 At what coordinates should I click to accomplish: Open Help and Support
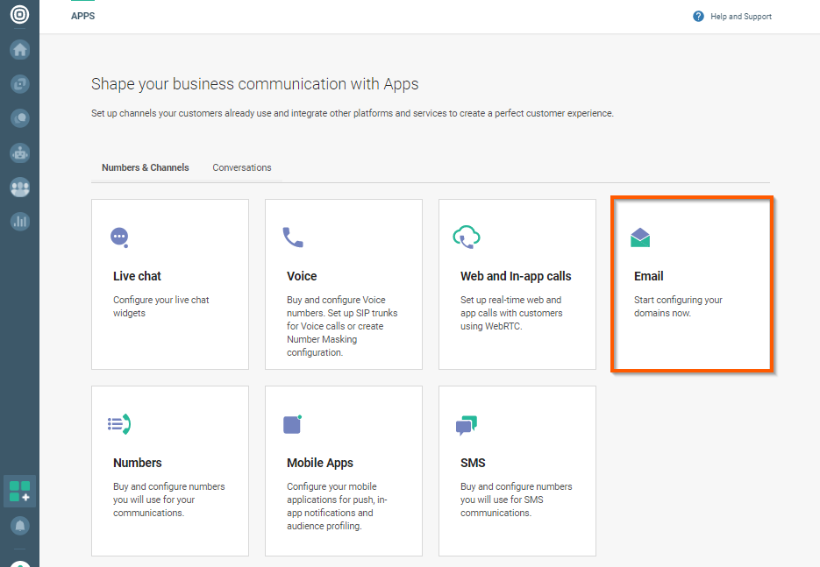tap(739, 16)
